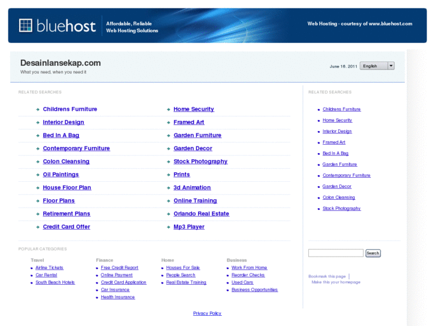Open Home Security link in main list
The image size is (435, 326).
pos(194,109)
